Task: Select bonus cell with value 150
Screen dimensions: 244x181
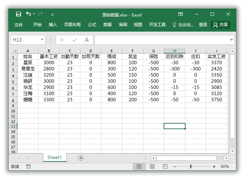Action: (133, 75)
